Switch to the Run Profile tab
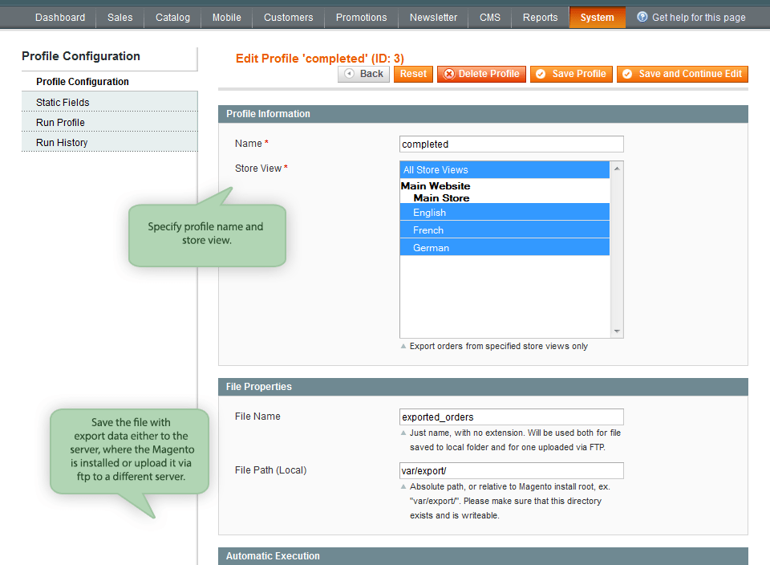Screen dimensions: 770x565 [60, 122]
